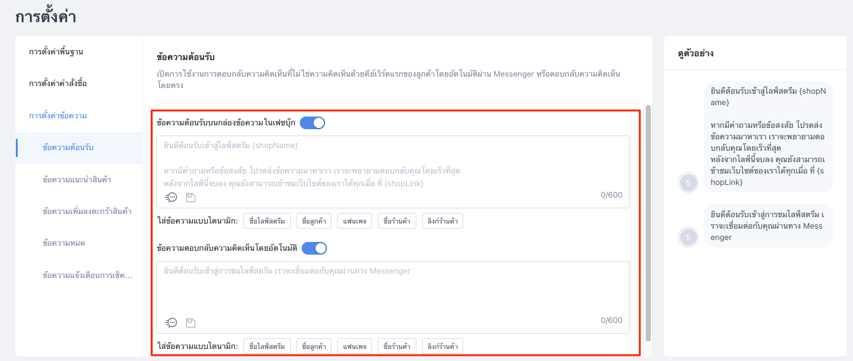Click the 0/600 counter in auto comment reply box
The image size is (853, 361).
pos(612,320)
